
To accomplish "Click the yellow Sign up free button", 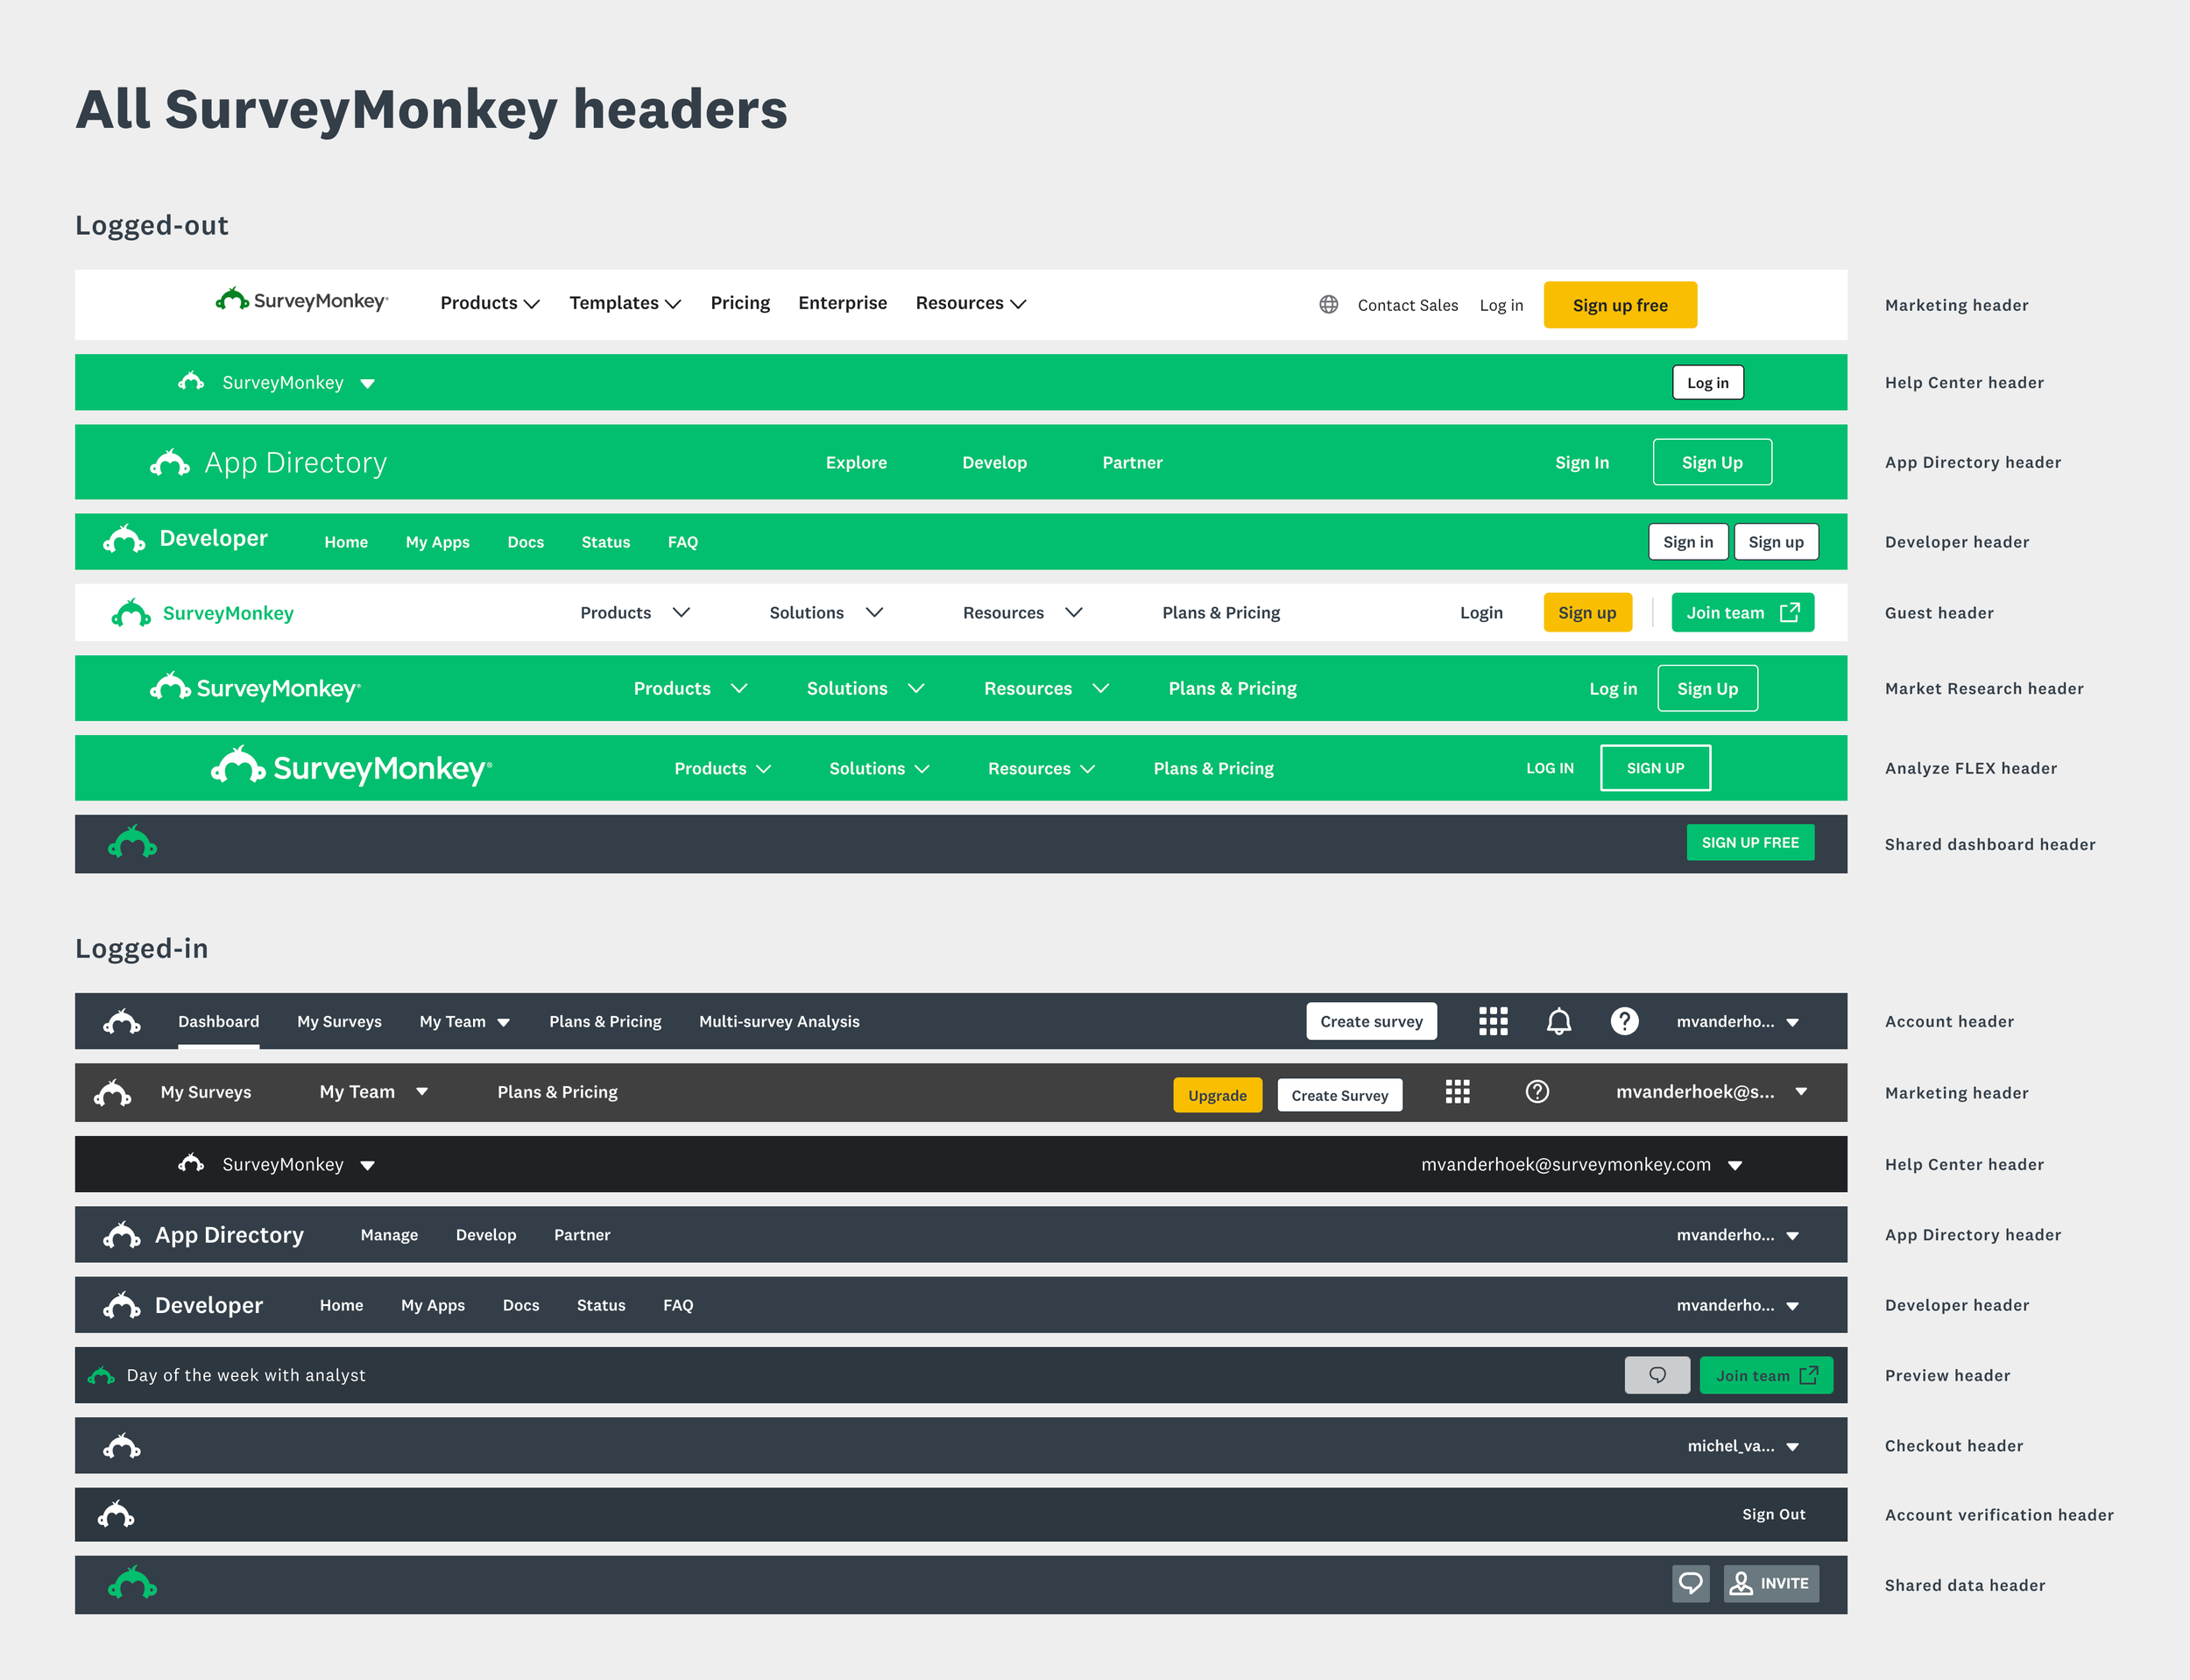I will (1619, 305).
